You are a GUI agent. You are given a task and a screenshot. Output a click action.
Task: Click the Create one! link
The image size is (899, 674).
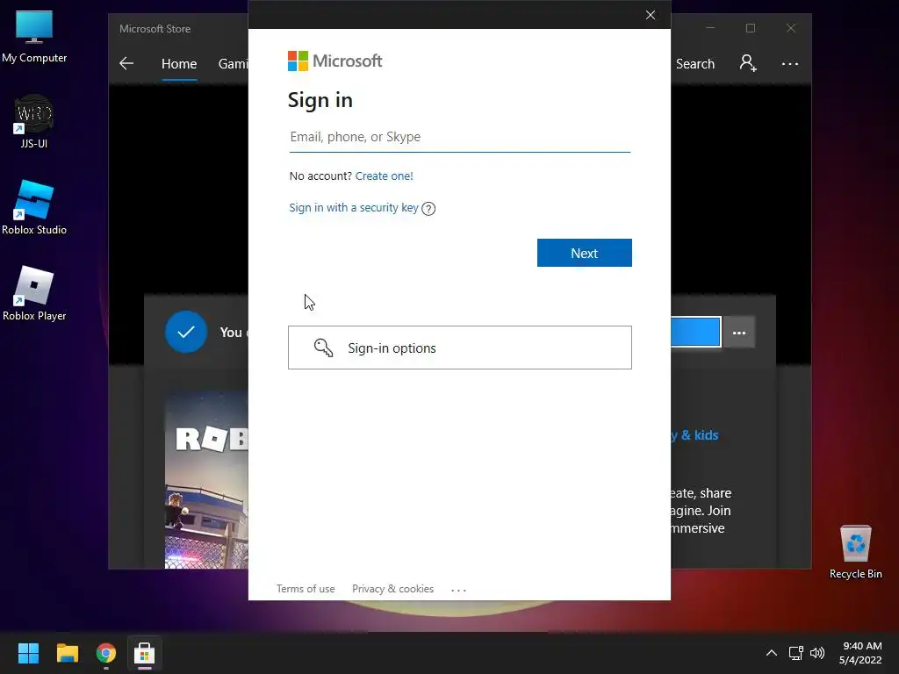click(x=385, y=176)
